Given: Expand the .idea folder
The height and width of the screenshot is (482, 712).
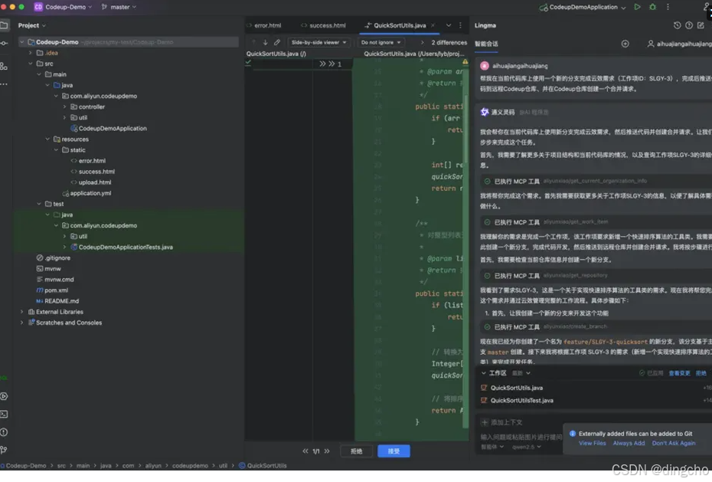Looking at the screenshot, I should (31, 53).
